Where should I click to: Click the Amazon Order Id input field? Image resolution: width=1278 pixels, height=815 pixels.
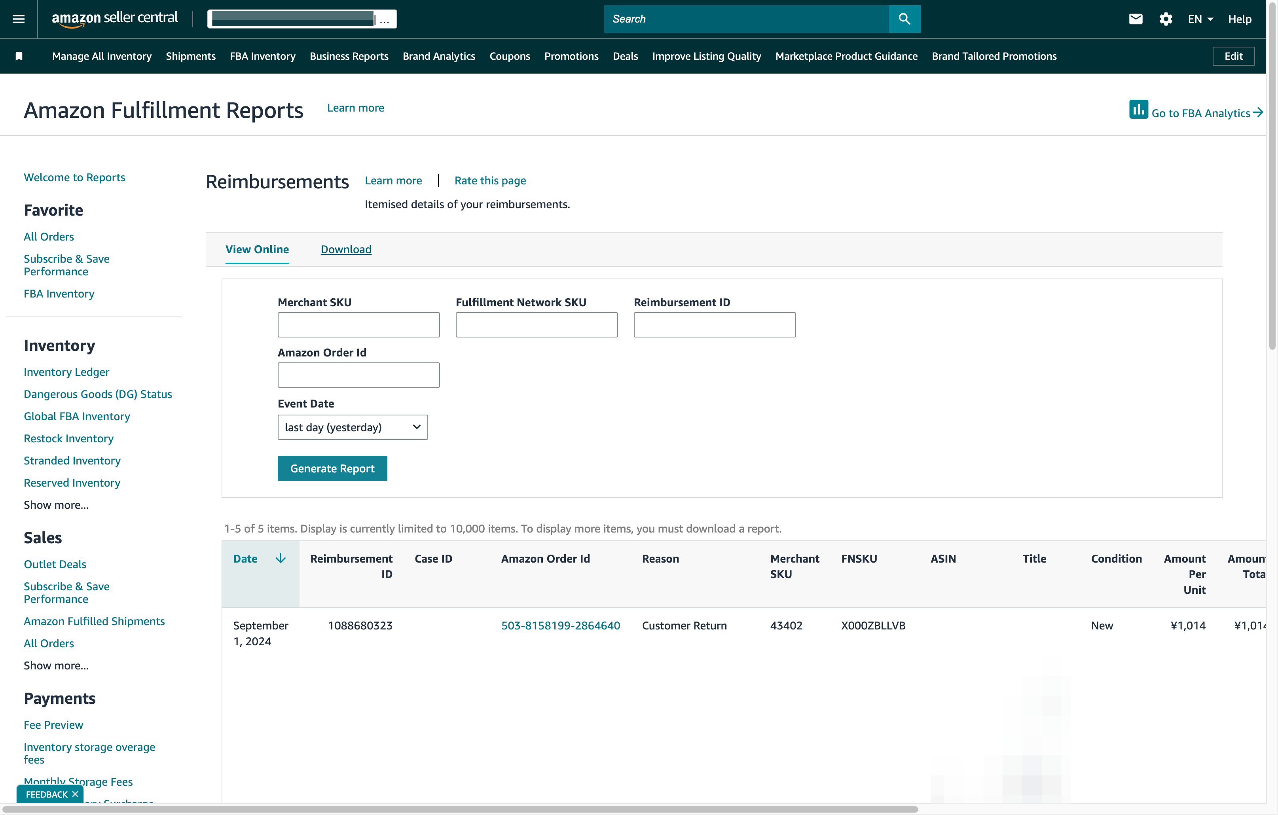pos(359,375)
